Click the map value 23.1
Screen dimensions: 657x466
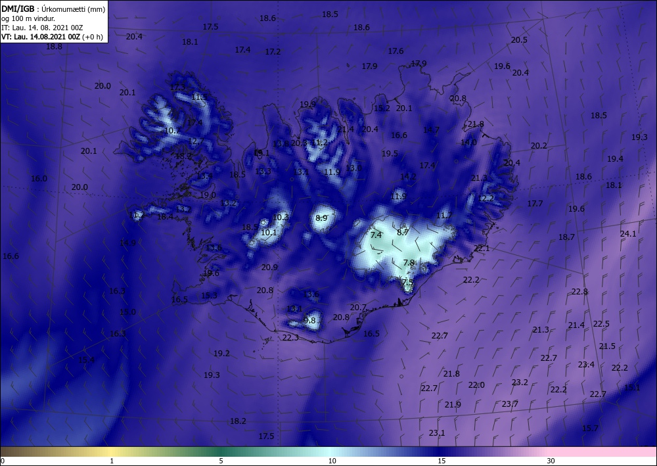[x=437, y=433]
